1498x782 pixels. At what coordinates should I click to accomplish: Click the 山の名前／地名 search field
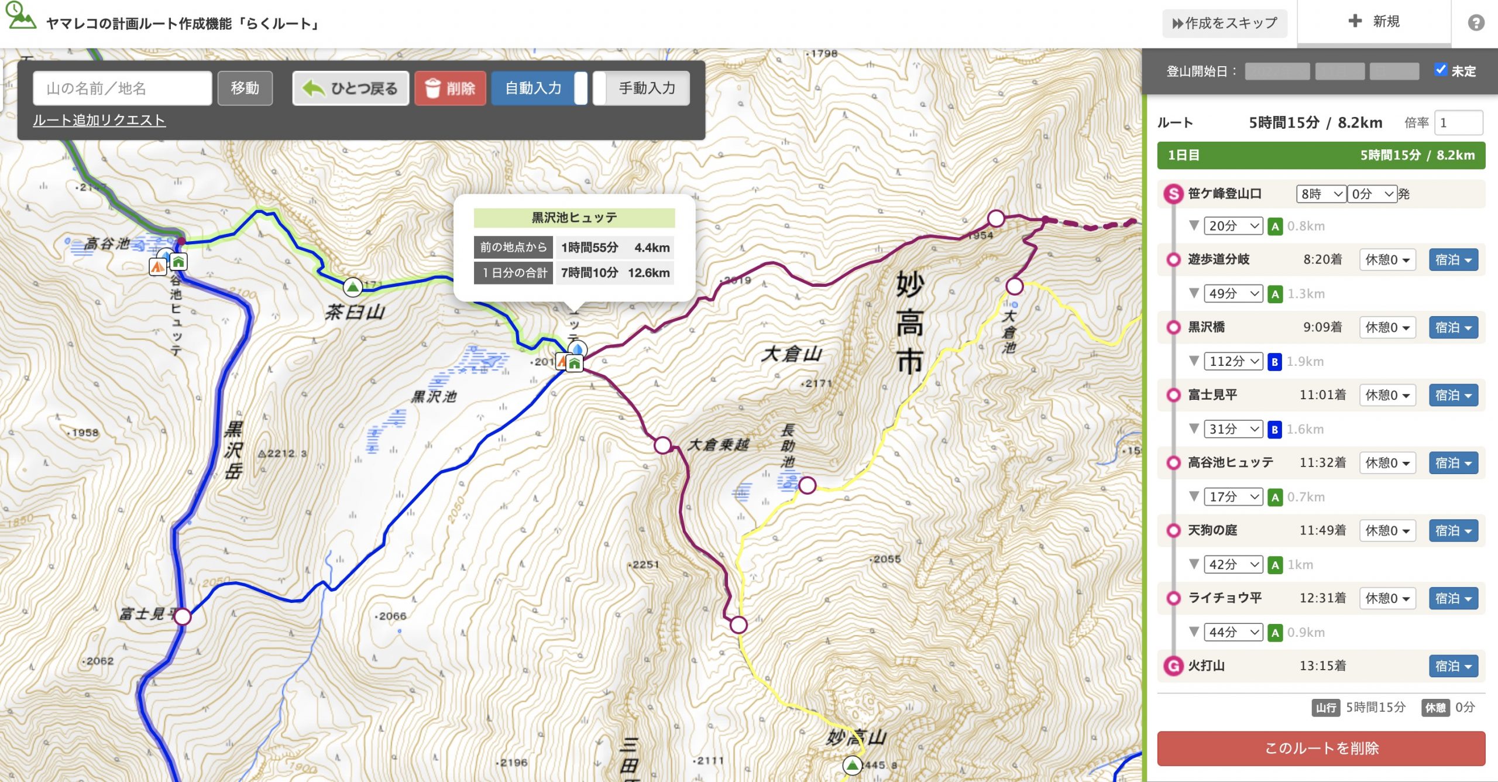[x=122, y=88]
